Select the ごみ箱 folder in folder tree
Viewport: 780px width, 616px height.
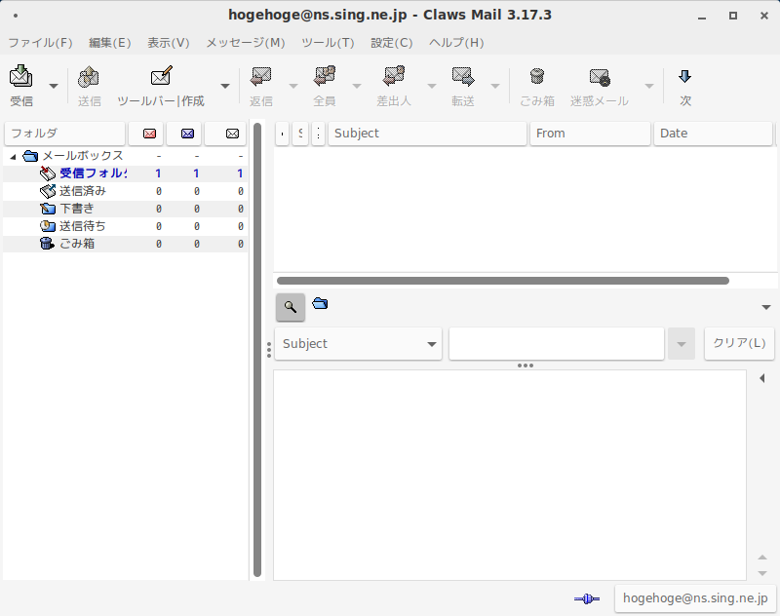[126, 244]
